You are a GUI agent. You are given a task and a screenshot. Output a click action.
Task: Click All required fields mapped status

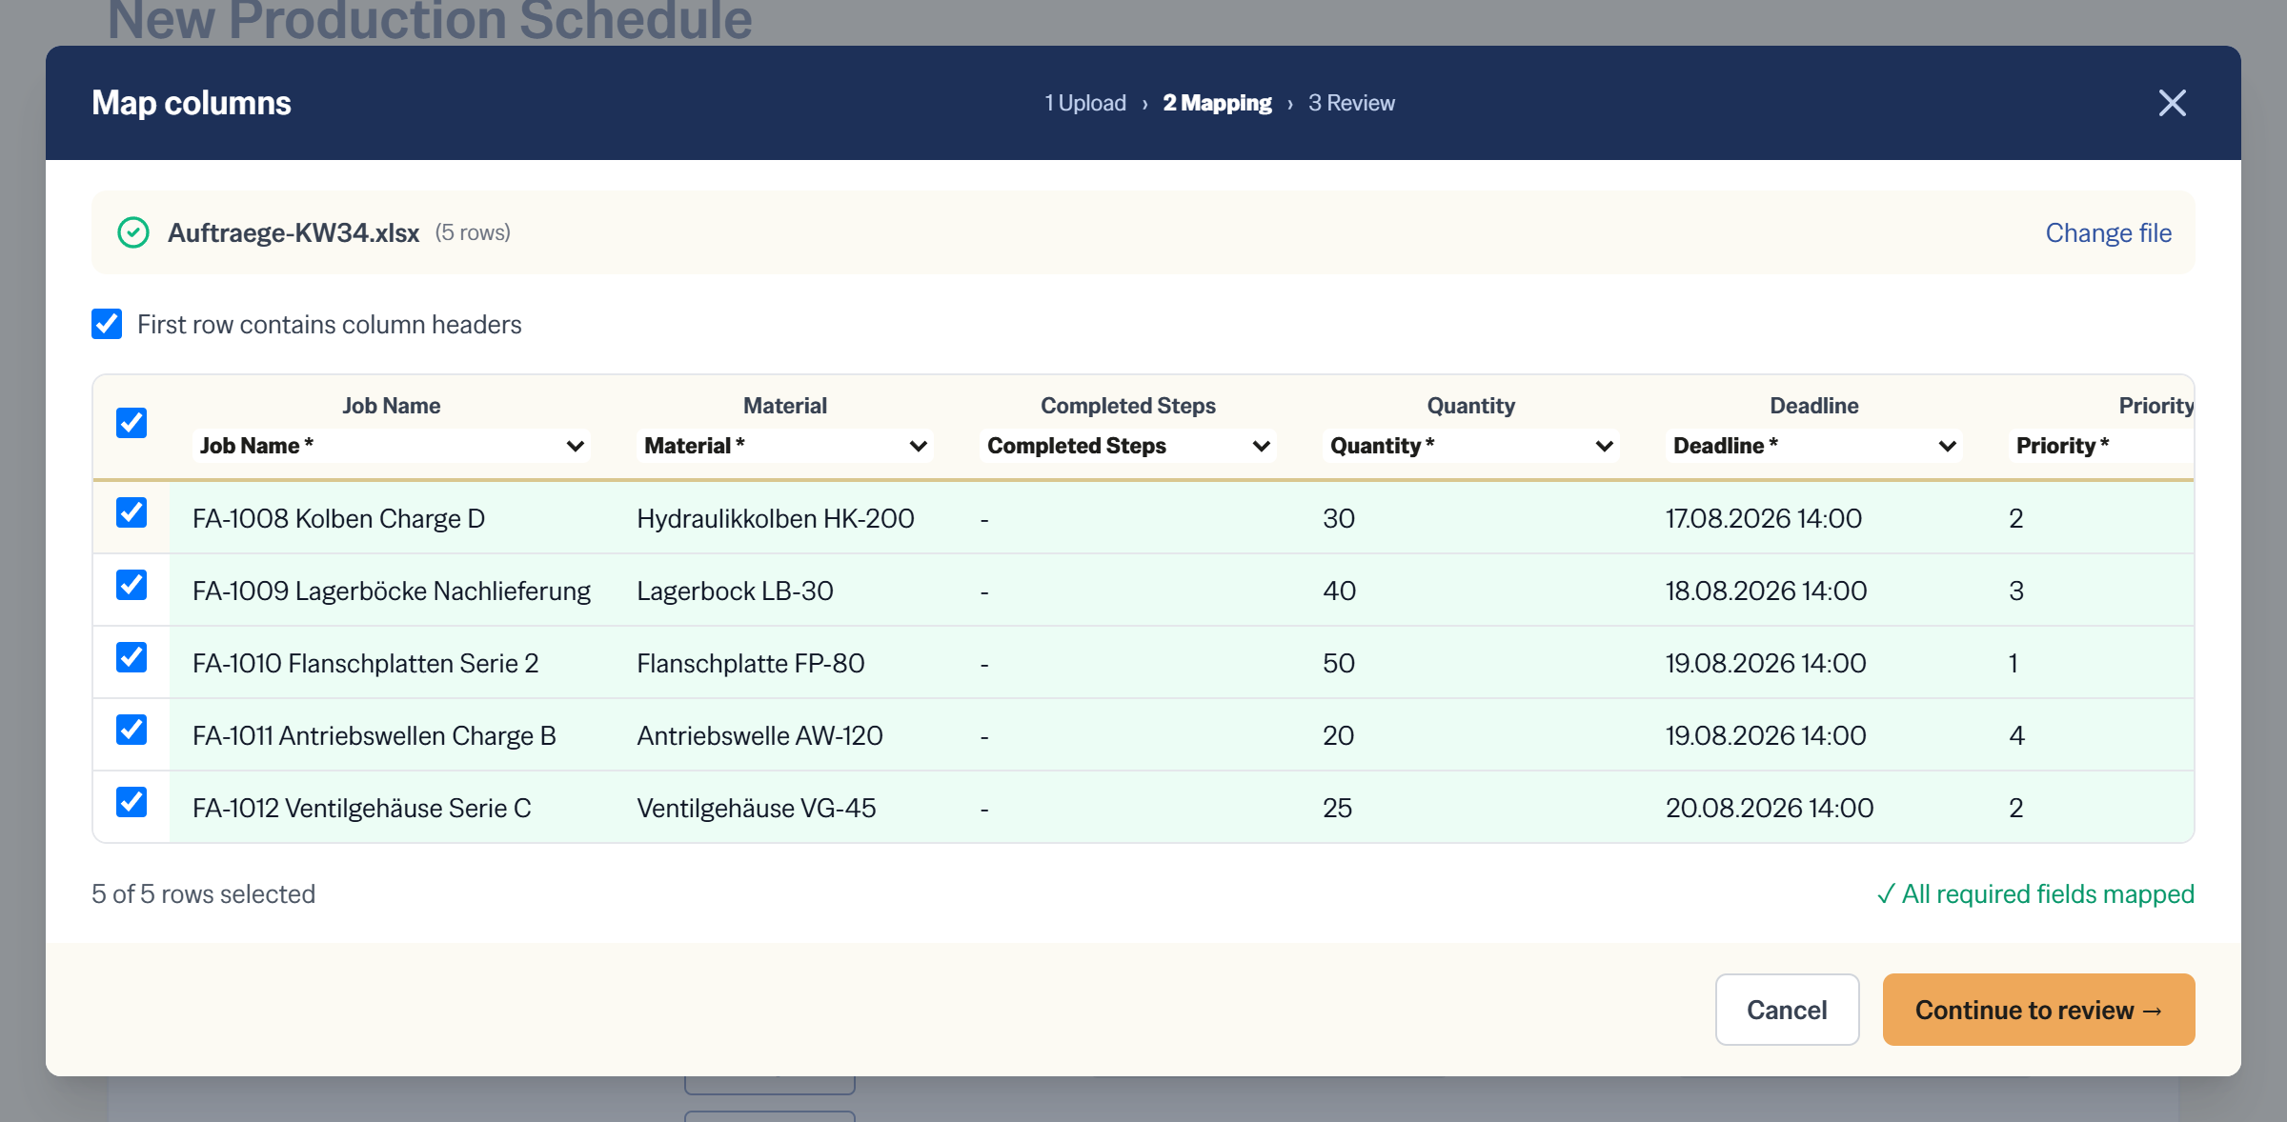pos(2035,893)
